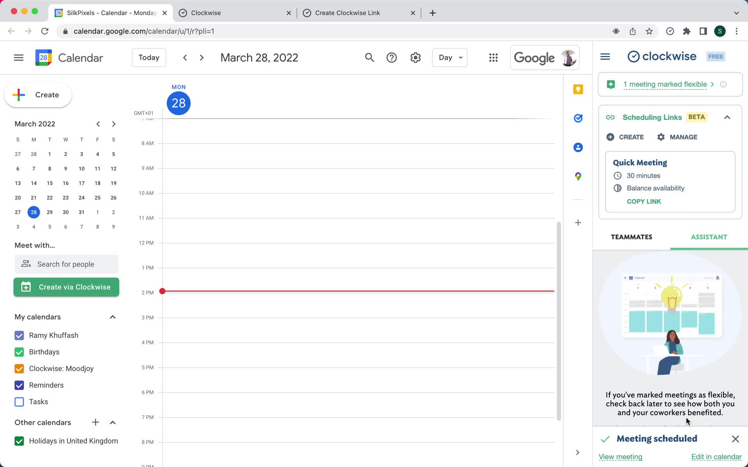Toggle the Holidays in United Kingdom calendar
748x467 pixels.
click(x=18, y=441)
